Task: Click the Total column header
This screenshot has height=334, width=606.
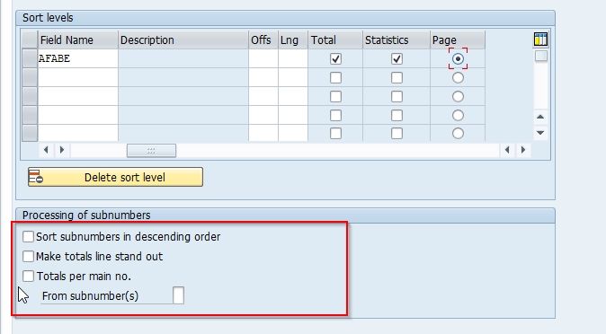Action: [x=335, y=40]
